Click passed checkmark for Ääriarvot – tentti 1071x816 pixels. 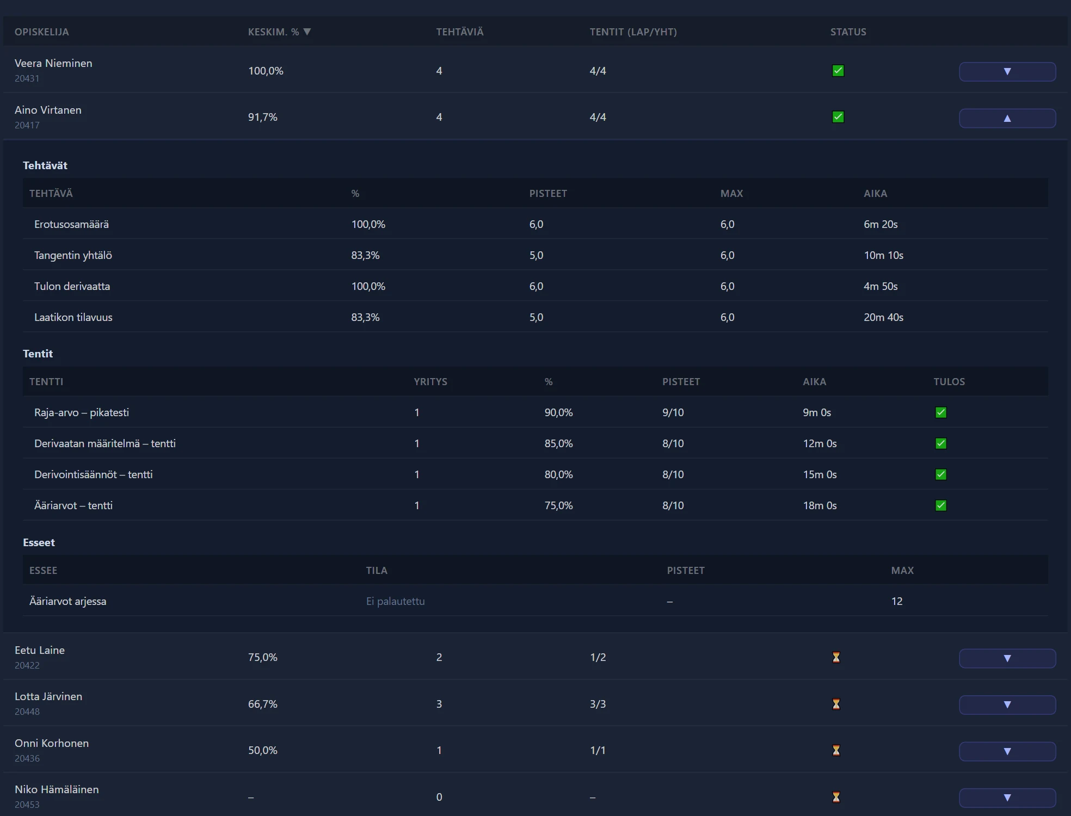click(x=941, y=505)
